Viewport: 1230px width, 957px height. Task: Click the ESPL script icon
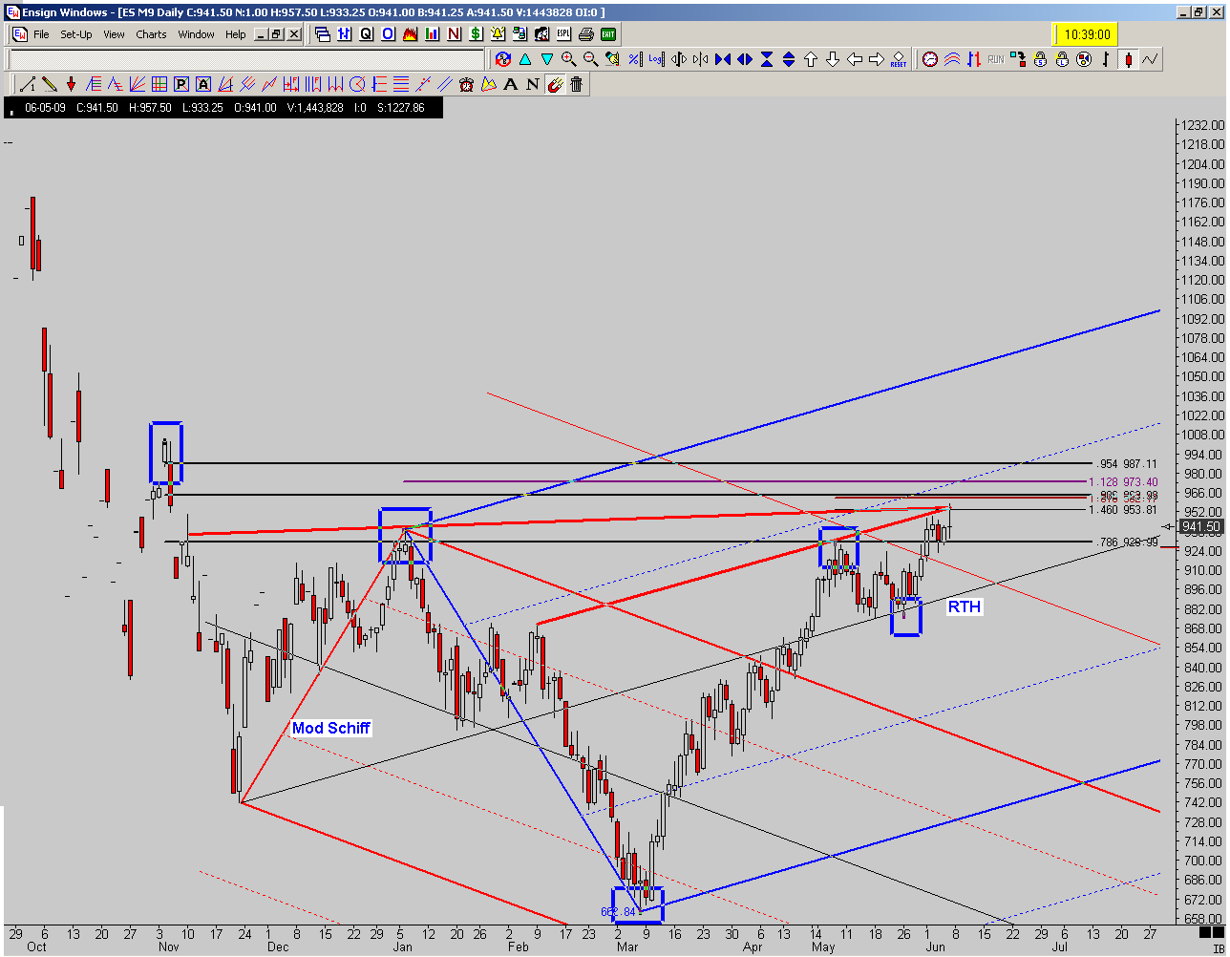click(x=564, y=33)
